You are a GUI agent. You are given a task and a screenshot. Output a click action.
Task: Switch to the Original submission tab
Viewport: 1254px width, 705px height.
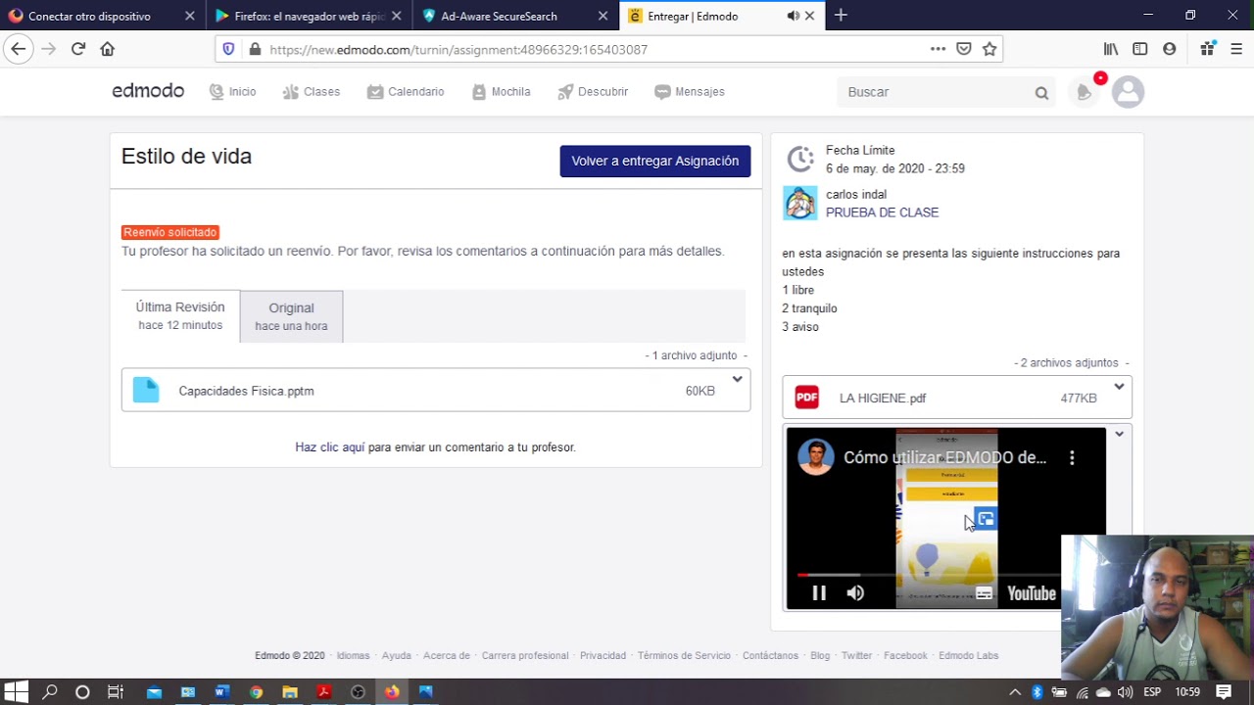291,316
